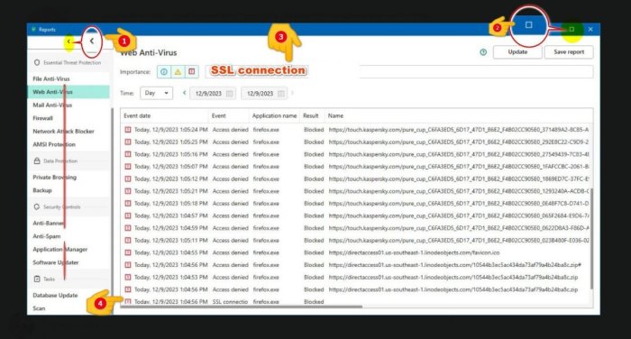Sort by Name column header
631x339 pixels.
[335, 115]
